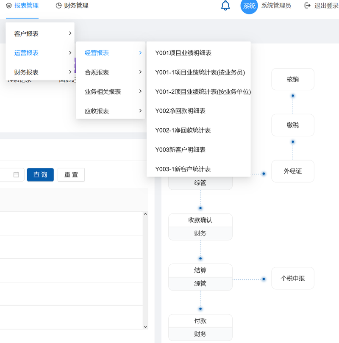Expand the 财务报表 submenu
The width and height of the screenshot is (339, 343).
coord(40,72)
